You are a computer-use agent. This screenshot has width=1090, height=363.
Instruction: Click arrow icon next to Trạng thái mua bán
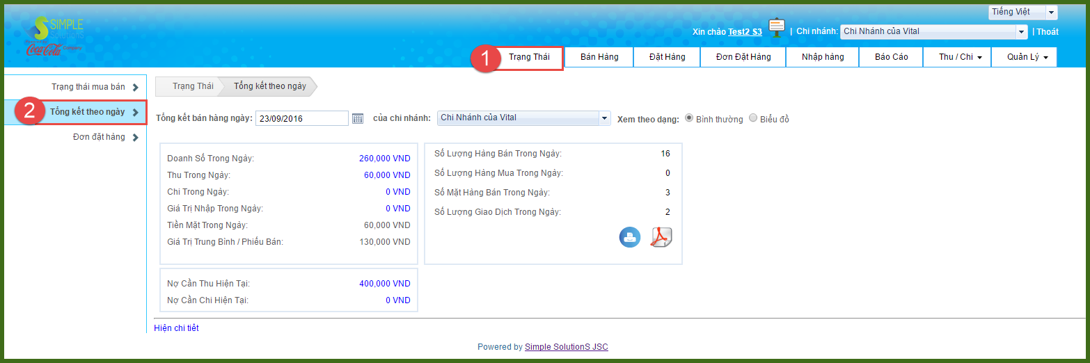(136, 87)
